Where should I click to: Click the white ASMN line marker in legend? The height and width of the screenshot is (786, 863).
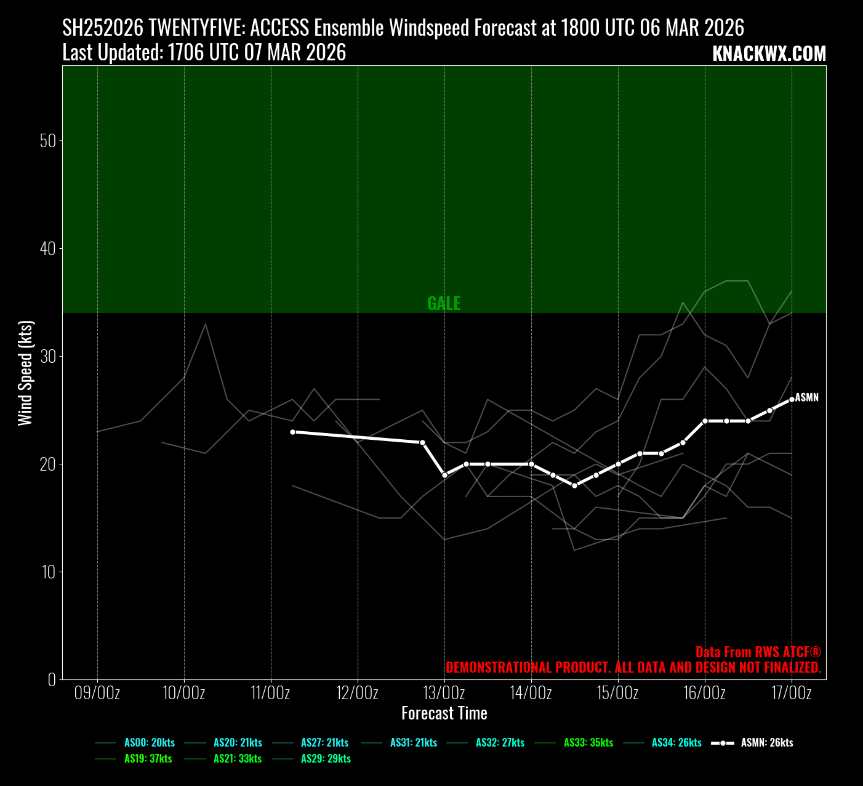click(x=723, y=743)
